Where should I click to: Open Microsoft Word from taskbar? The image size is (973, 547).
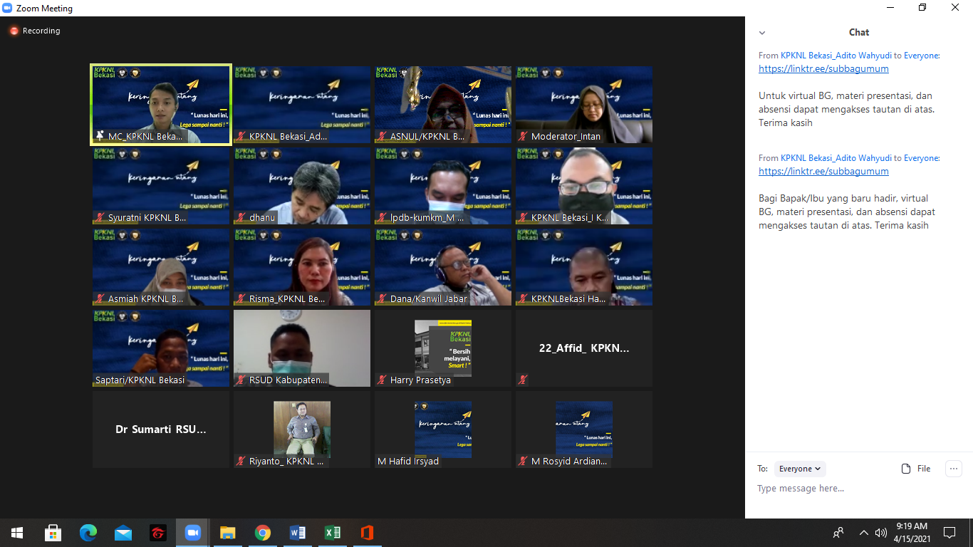(298, 533)
